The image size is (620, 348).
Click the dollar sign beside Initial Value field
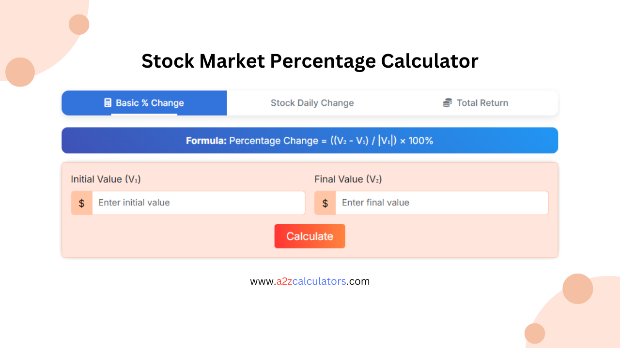tap(81, 203)
